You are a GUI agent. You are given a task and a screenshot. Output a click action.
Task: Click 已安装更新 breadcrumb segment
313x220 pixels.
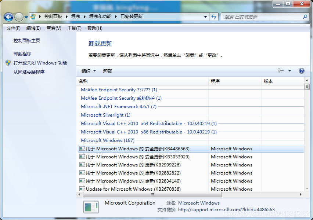(132, 16)
